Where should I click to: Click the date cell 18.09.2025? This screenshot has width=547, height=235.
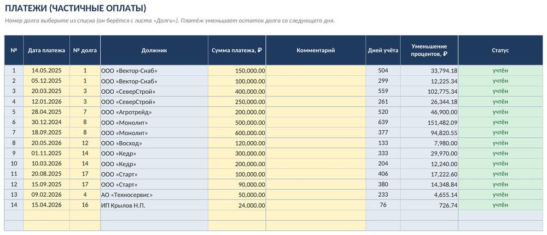coord(46,133)
